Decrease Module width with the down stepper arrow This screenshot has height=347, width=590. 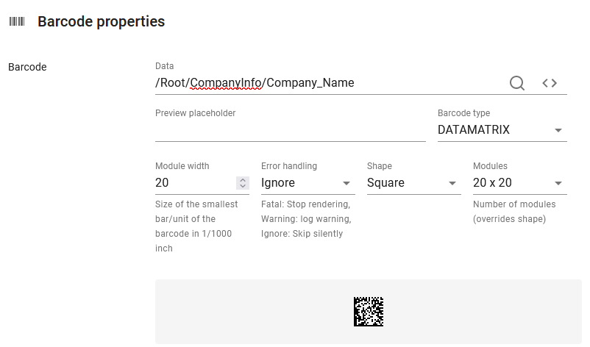tap(243, 186)
